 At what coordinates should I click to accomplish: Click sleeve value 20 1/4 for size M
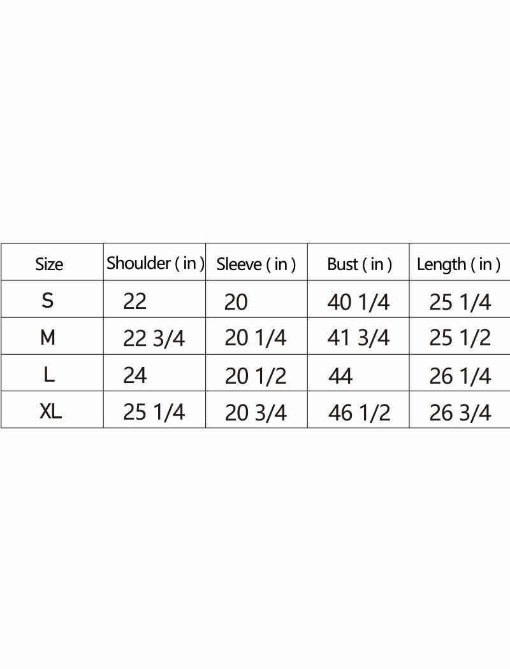256,339
